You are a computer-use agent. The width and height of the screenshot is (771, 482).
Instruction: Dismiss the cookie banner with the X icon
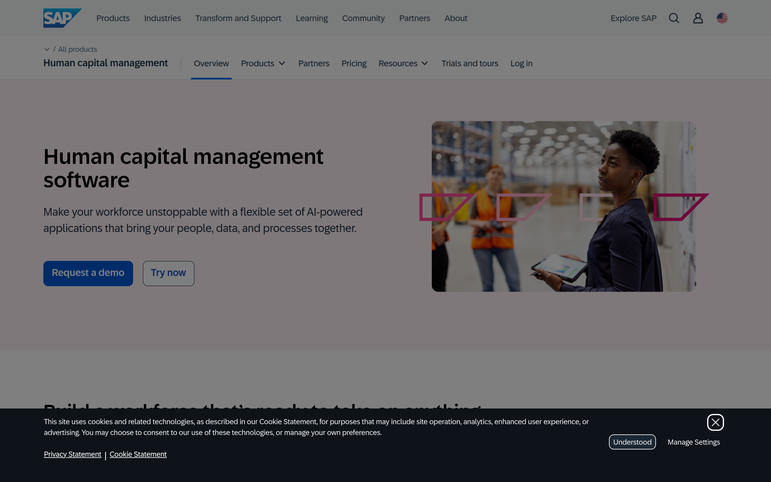716,422
